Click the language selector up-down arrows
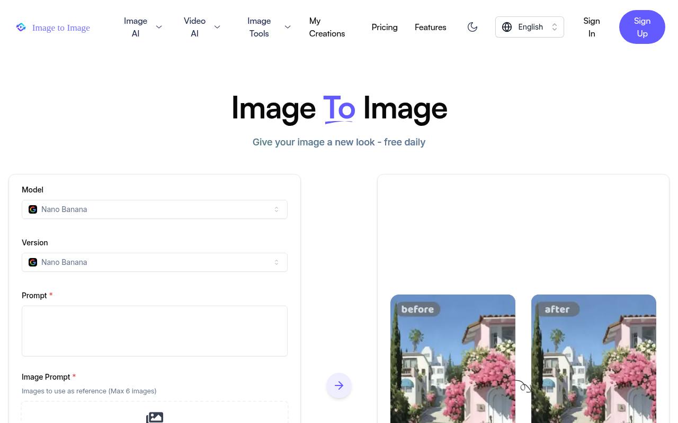Image resolution: width=678 pixels, height=423 pixels. 555,27
